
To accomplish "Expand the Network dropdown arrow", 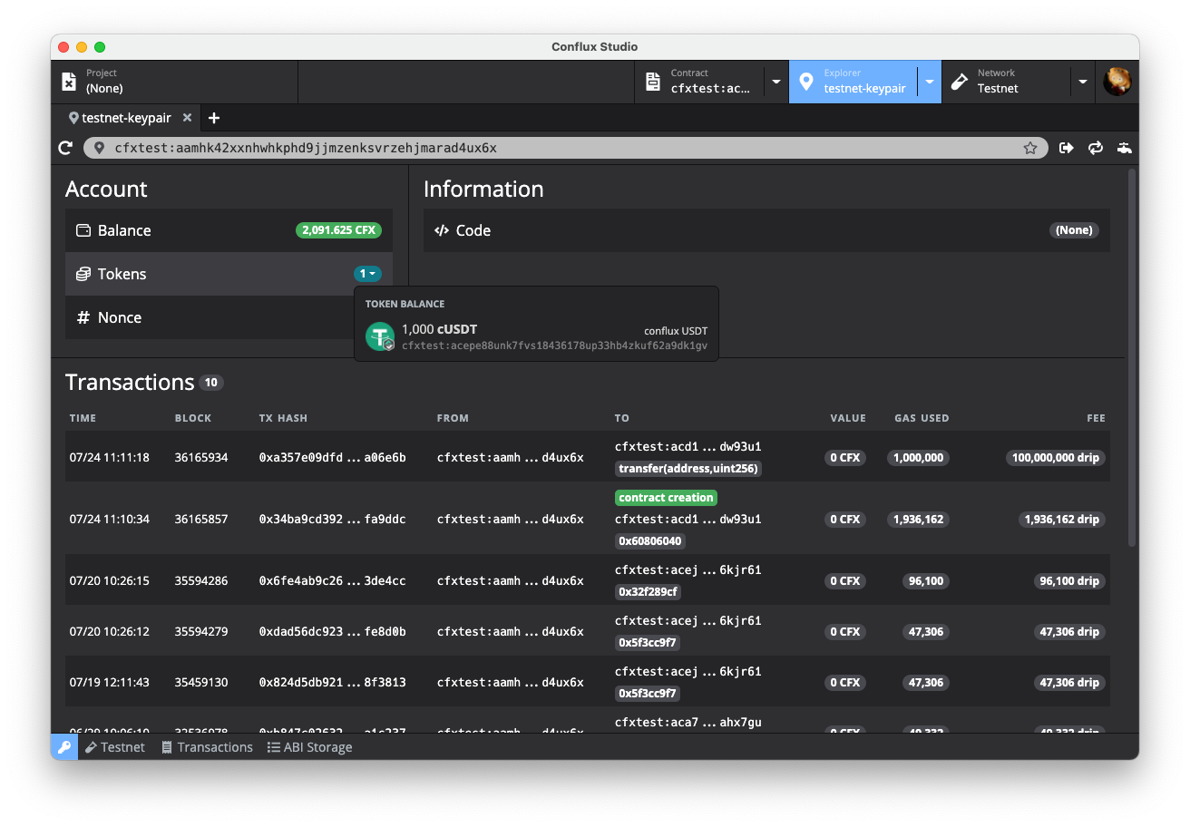I will (x=1083, y=82).
